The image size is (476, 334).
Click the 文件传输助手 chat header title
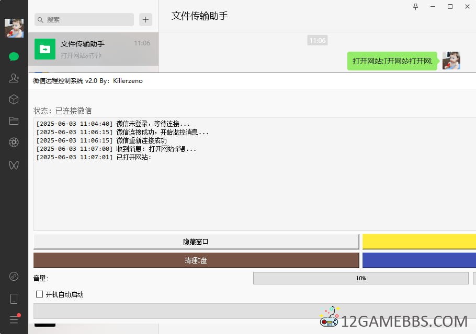click(199, 16)
